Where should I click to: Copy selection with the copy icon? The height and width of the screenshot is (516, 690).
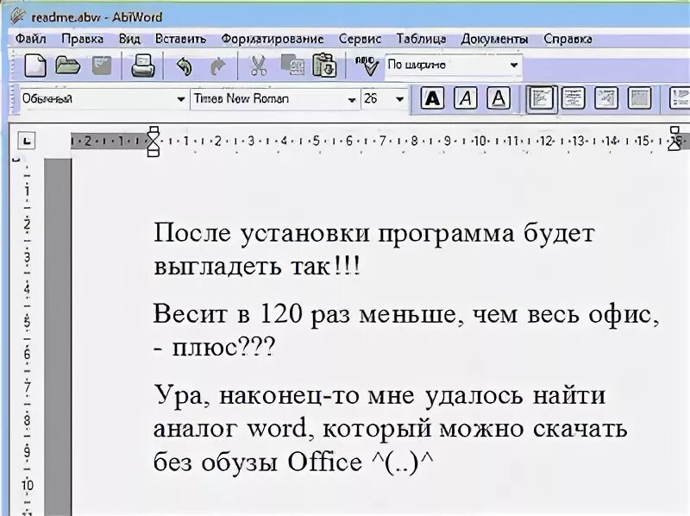click(292, 66)
